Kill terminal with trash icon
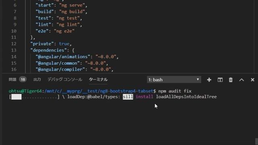258x145 pixels. tap(231, 80)
